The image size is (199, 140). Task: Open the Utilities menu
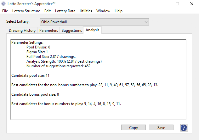pos(86,11)
